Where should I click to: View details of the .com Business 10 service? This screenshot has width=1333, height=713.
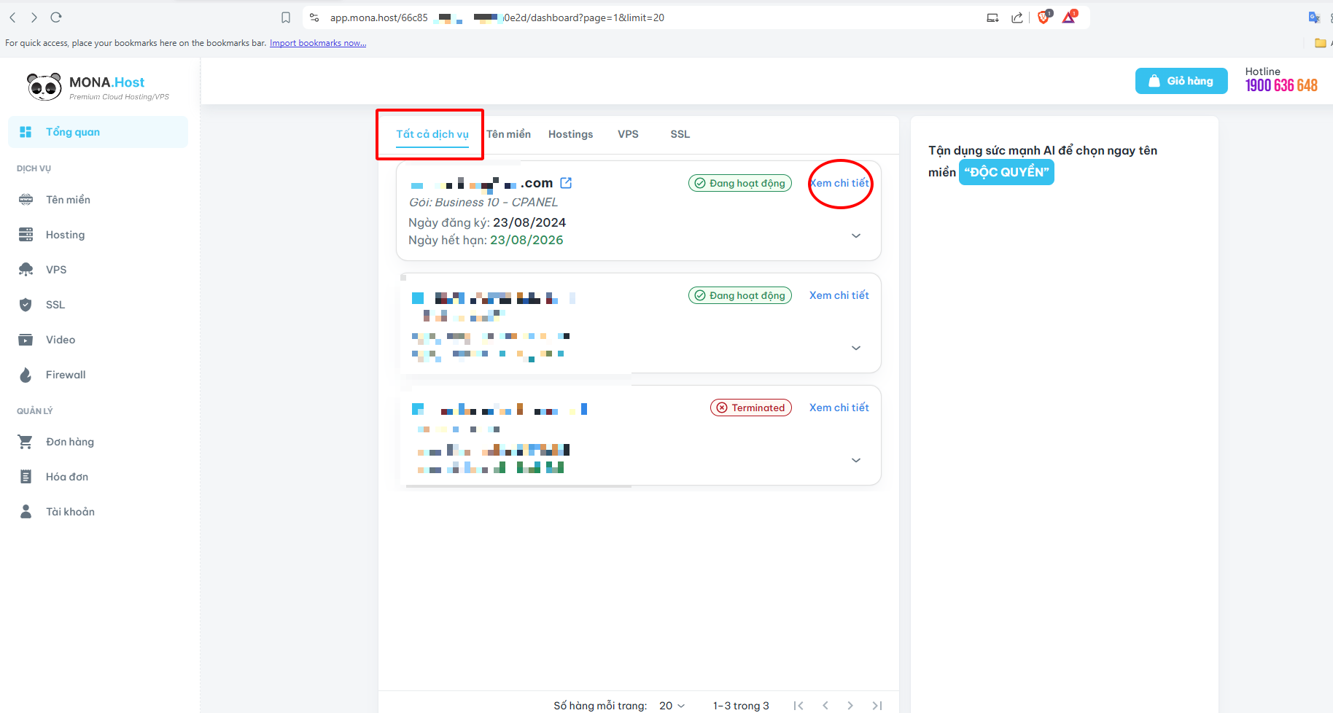839,183
